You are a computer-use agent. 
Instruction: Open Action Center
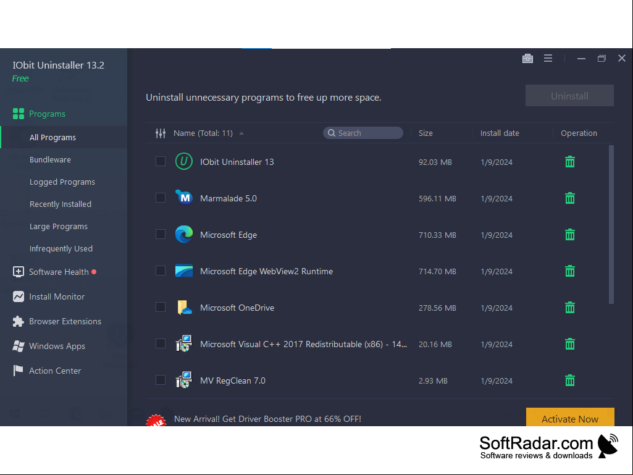point(55,371)
